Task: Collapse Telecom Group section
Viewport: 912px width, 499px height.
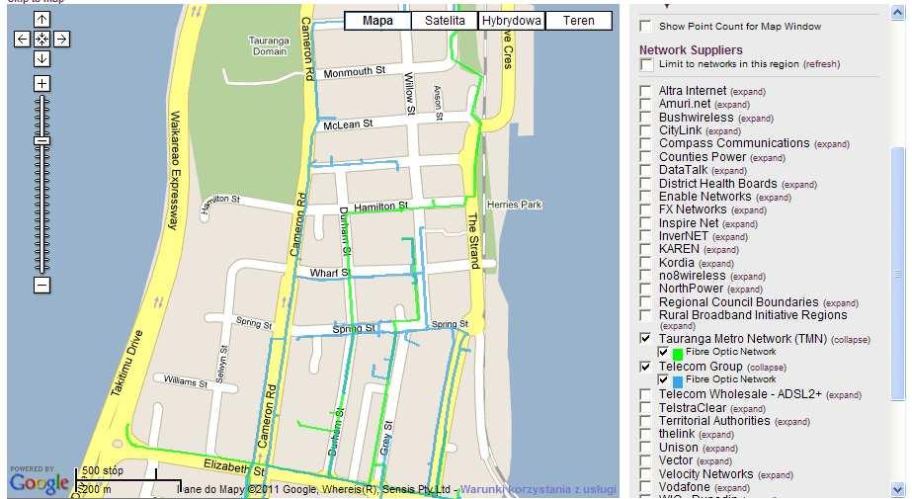Action: 767,368
